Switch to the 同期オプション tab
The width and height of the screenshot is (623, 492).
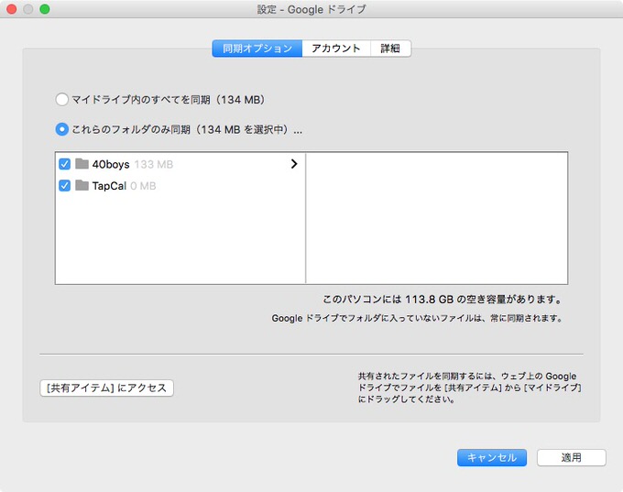(x=257, y=49)
